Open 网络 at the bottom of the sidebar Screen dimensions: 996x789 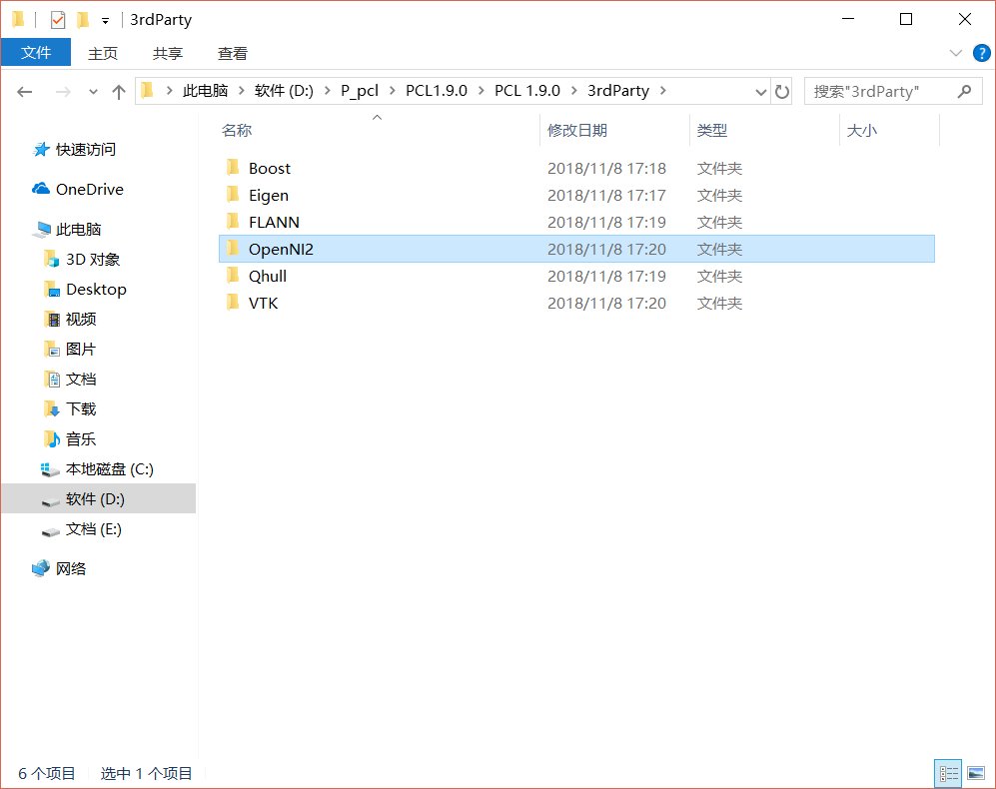pyautogui.click(x=71, y=567)
